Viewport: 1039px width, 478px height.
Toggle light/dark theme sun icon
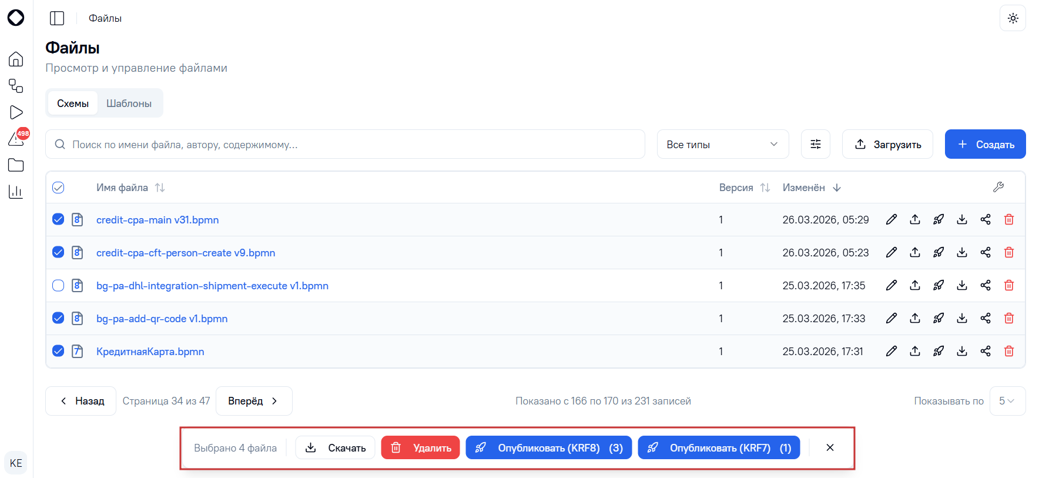(x=1013, y=18)
